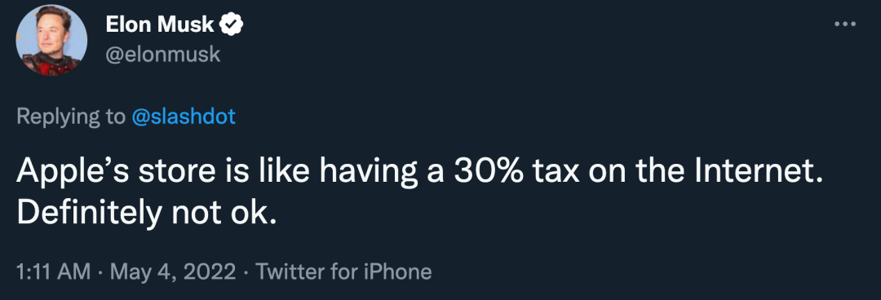Open the @elonmusk handle link
Viewport: 881px width, 300px height.
point(162,55)
